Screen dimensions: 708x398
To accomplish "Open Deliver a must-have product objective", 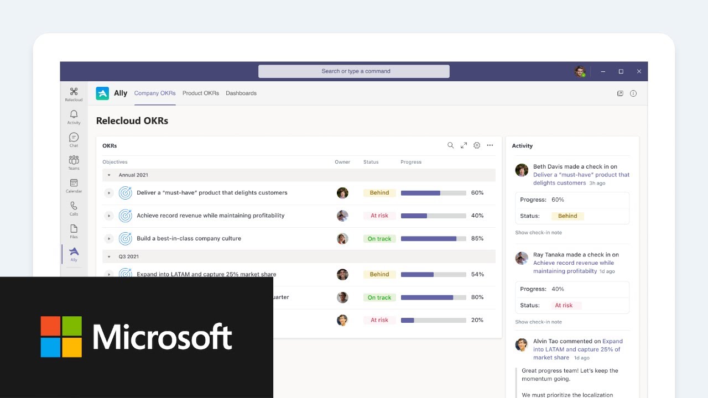I will (x=212, y=193).
